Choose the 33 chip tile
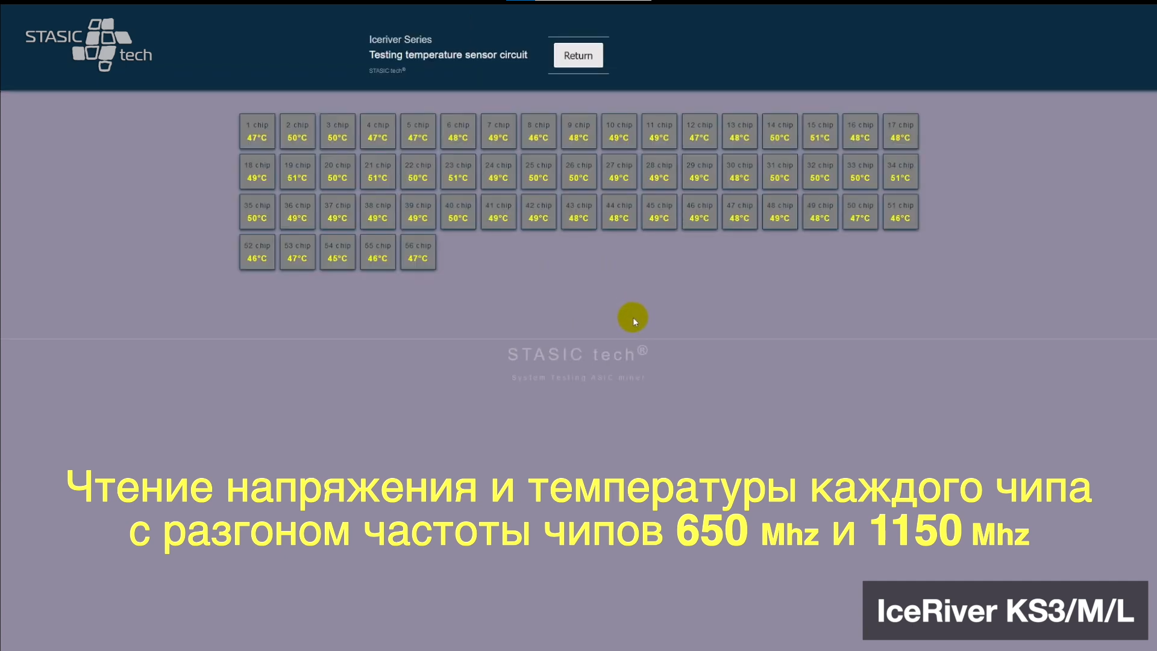Viewport: 1157px width, 651px height. (860, 172)
